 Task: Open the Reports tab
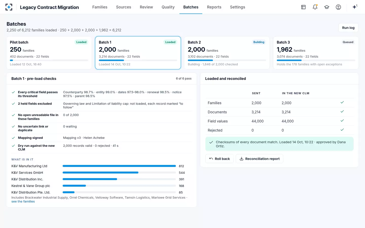pos(214,7)
